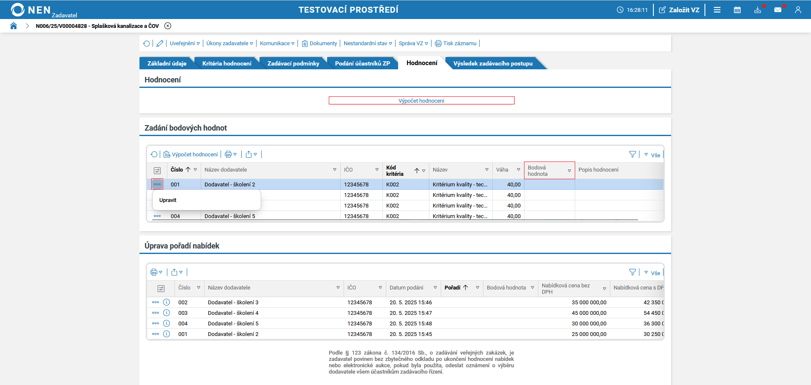Click the Výpočet hodnocení link in the Hodnocení section
Viewport: 811px width, 385px height.
[x=421, y=101]
